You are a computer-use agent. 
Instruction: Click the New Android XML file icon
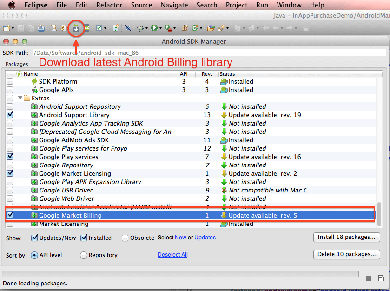[x=116, y=28]
